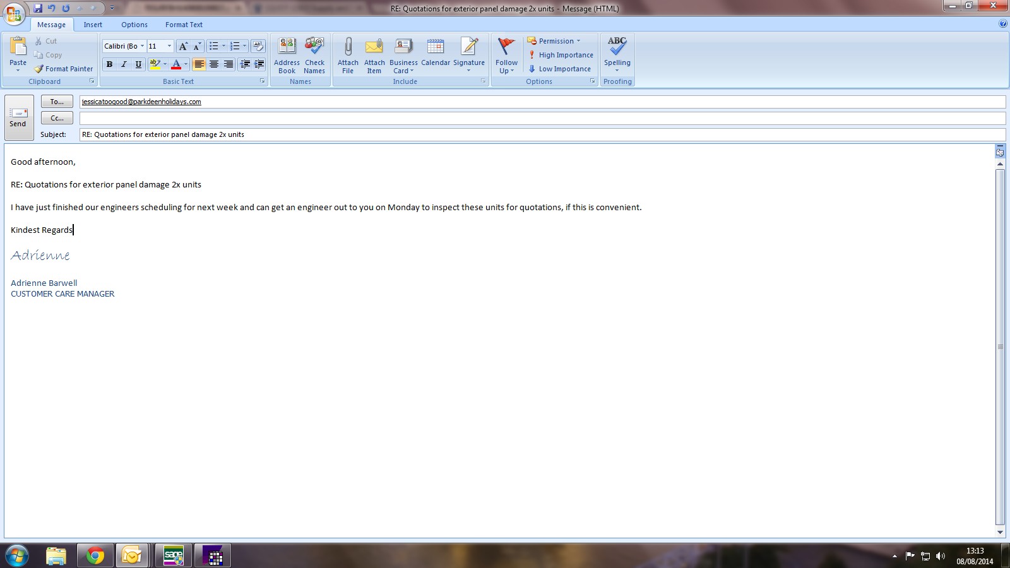Toggle Bold formatting

(109, 64)
